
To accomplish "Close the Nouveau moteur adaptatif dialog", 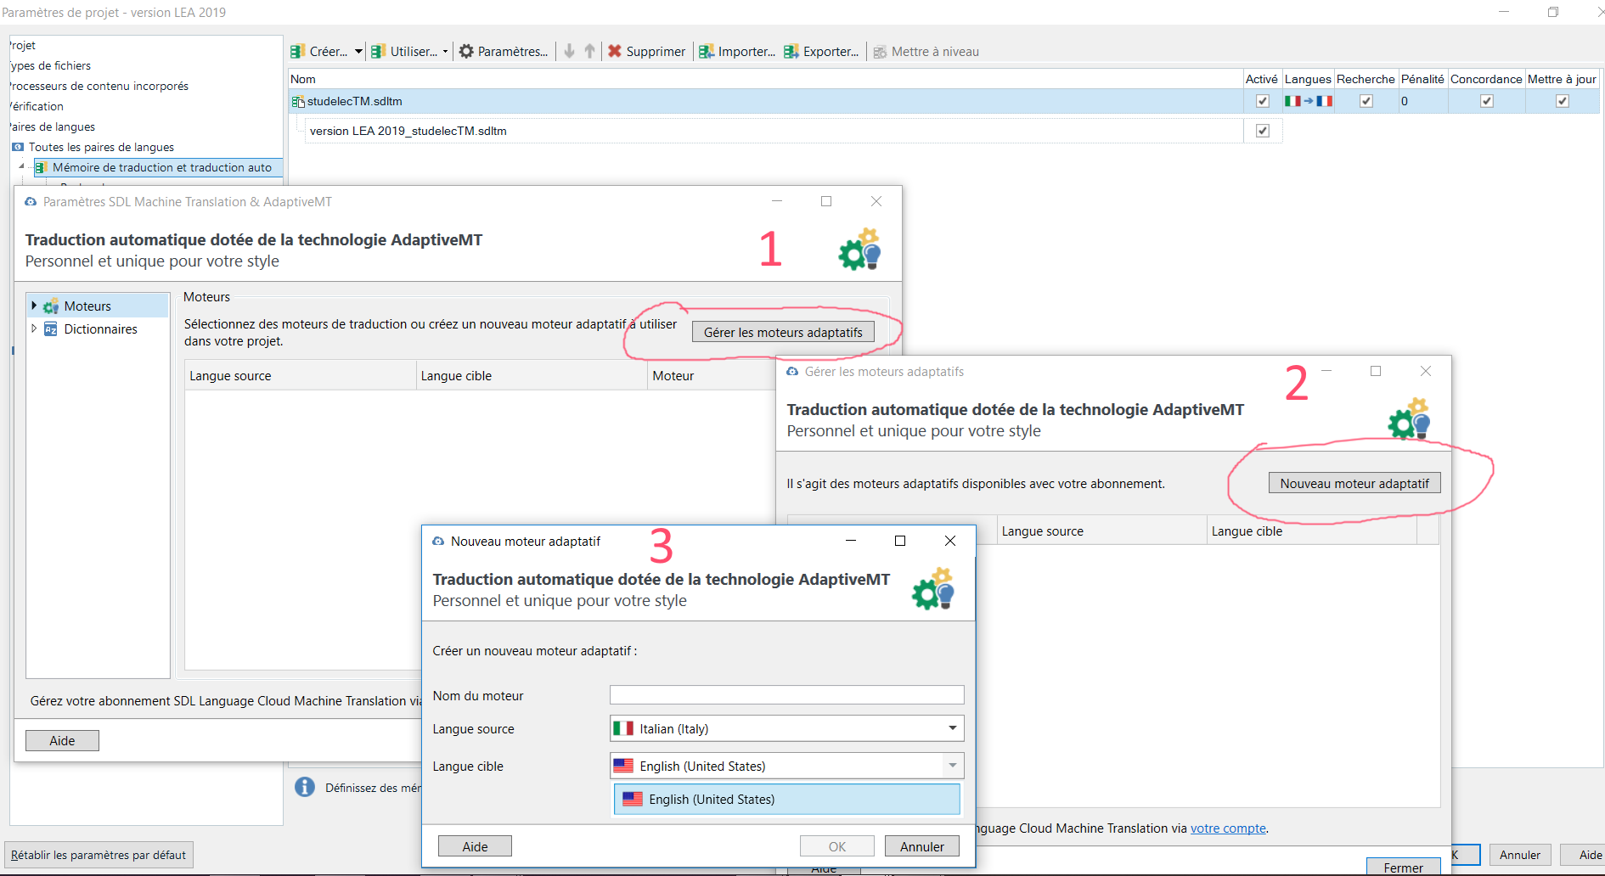I will (950, 541).
